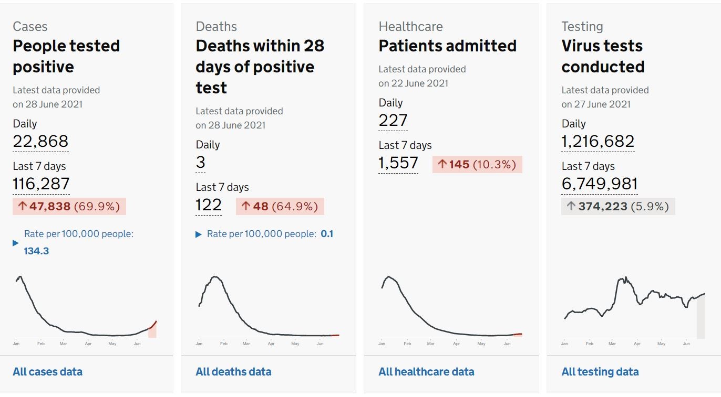Click last 7 days cases 116,287
This screenshot has height=397, width=721.
tap(42, 184)
